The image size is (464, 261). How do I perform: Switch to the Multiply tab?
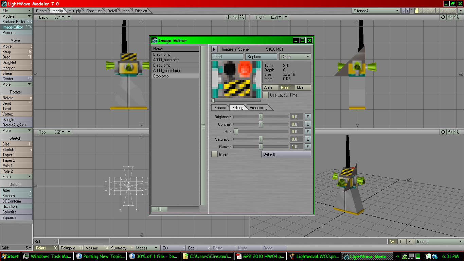tap(75, 11)
